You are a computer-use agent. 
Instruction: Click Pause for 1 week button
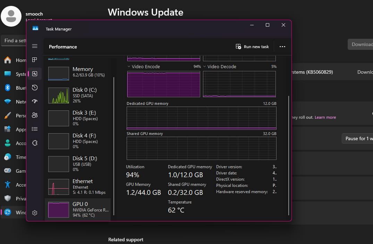point(357,138)
